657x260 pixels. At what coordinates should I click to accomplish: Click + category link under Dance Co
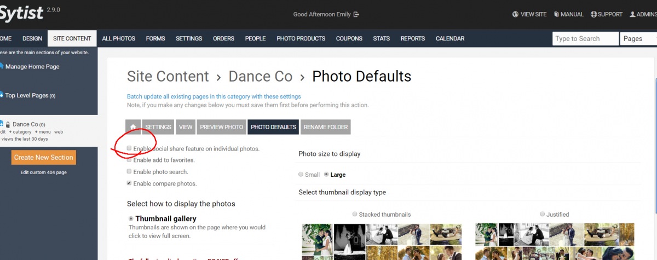point(21,132)
